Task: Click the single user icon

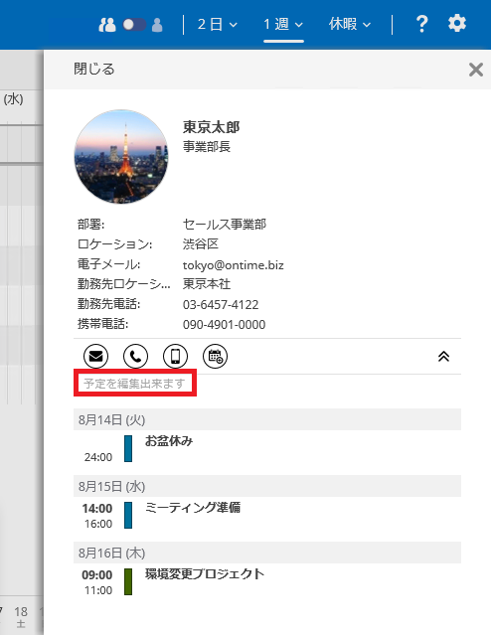Action: 157,25
